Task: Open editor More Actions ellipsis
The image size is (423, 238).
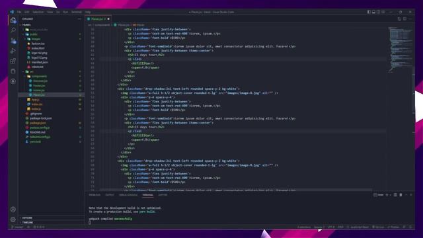Action: 410,19
